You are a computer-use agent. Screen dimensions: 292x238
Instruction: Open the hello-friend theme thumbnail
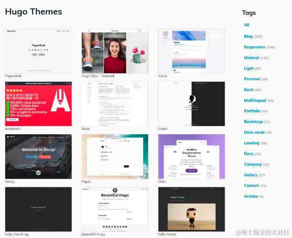click(191, 209)
